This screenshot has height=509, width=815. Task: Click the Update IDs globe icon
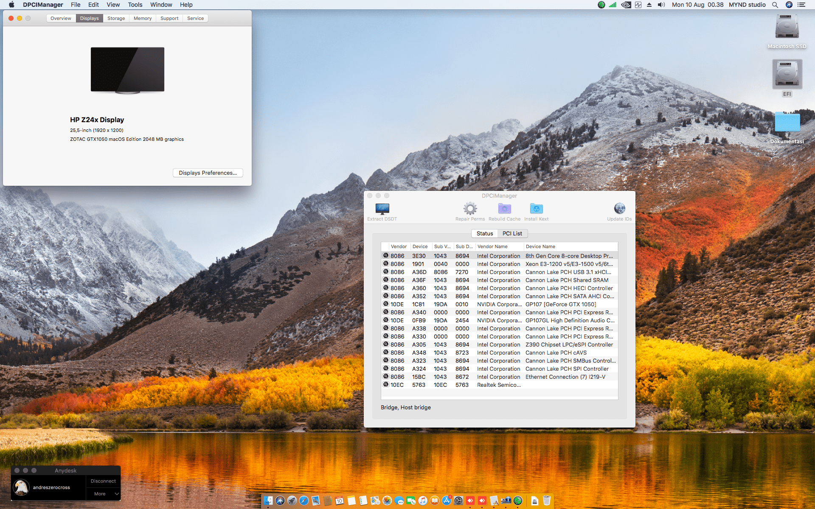pos(619,209)
